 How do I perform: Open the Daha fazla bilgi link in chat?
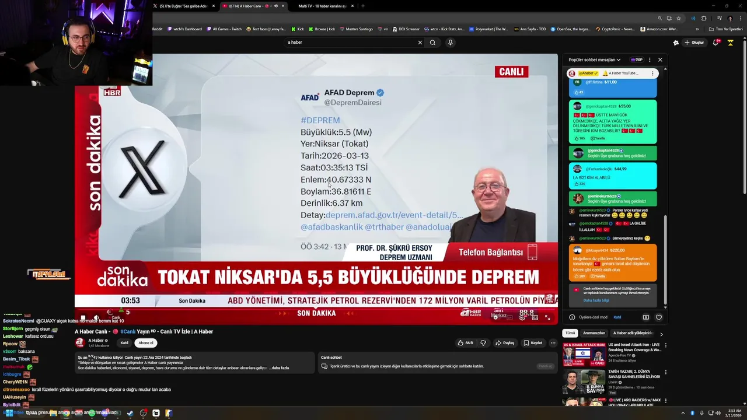point(596,300)
